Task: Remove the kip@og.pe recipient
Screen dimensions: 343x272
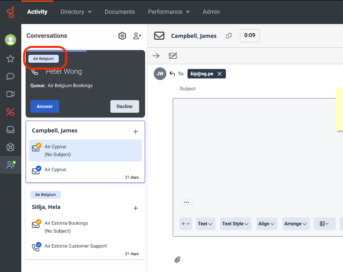Action: pyautogui.click(x=220, y=74)
